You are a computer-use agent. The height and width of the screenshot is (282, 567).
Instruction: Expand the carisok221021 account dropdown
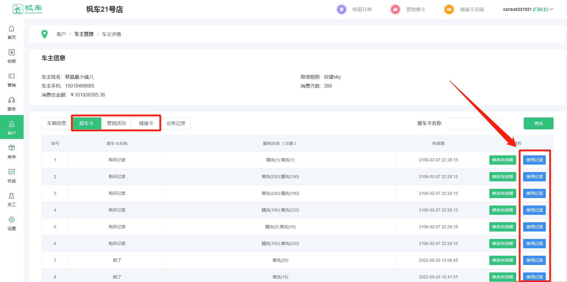click(x=528, y=9)
